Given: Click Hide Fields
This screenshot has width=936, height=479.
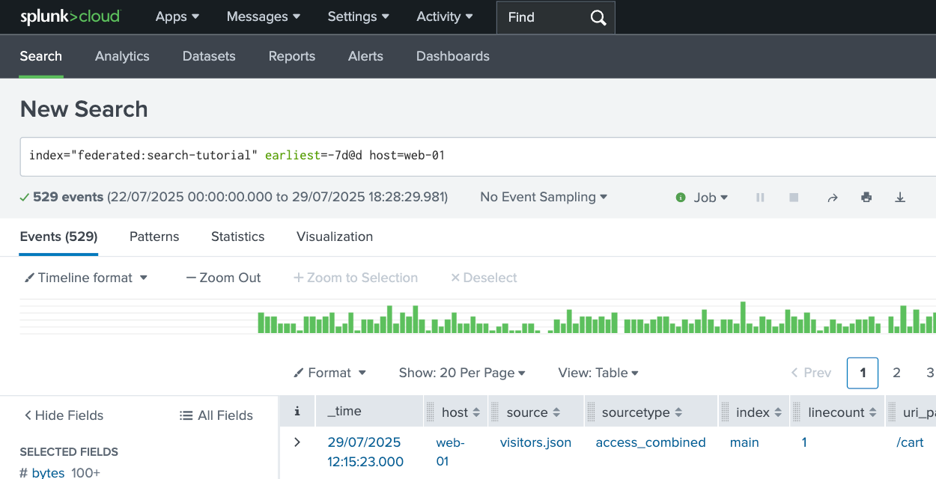Looking at the screenshot, I should click(x=64, y=415).
